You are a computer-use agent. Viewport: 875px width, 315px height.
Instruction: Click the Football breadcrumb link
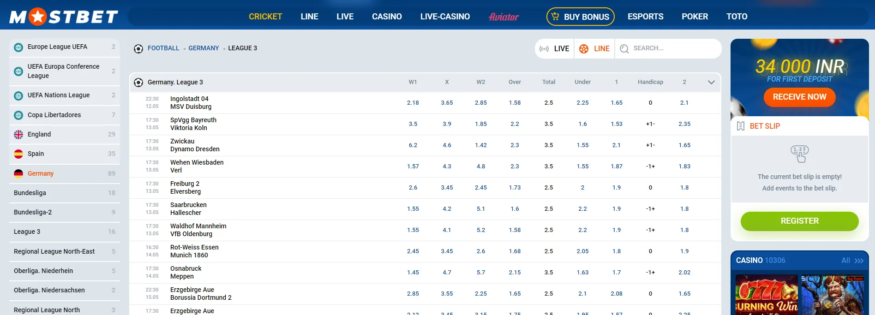coord(163,48)
